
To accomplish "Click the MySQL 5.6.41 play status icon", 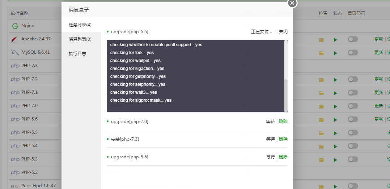I will coord(335,53).
